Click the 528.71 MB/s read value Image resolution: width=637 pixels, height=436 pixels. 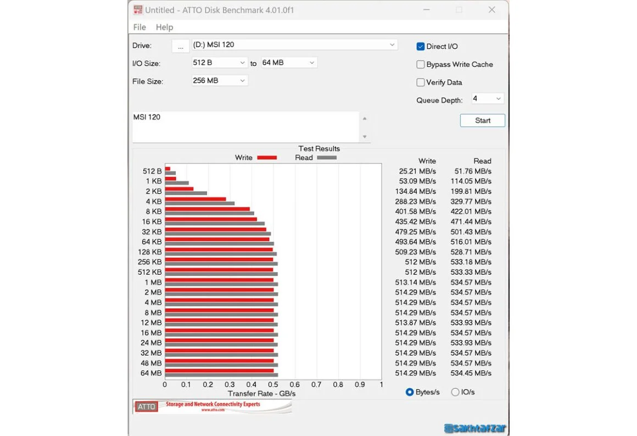point(471,252)
